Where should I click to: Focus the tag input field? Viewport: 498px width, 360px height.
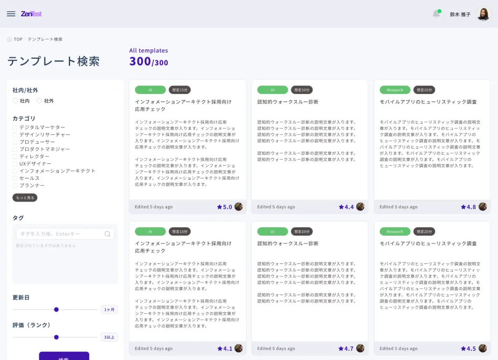click(65, 234)
